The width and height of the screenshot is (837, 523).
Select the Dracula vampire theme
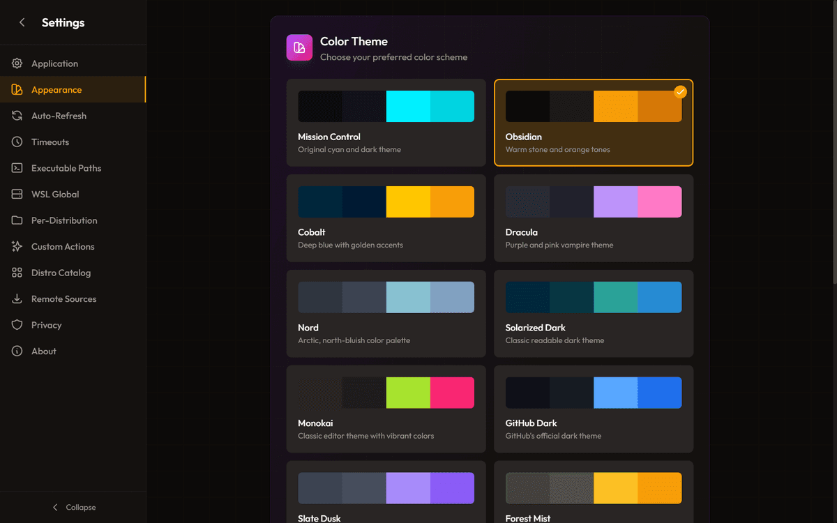point(593,218)
